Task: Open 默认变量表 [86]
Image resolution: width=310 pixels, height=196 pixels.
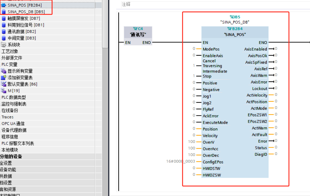Action: click(x=22, y=84)
